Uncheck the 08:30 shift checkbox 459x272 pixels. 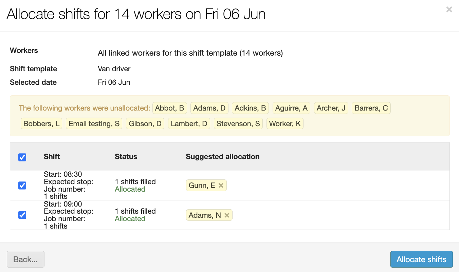22,186
